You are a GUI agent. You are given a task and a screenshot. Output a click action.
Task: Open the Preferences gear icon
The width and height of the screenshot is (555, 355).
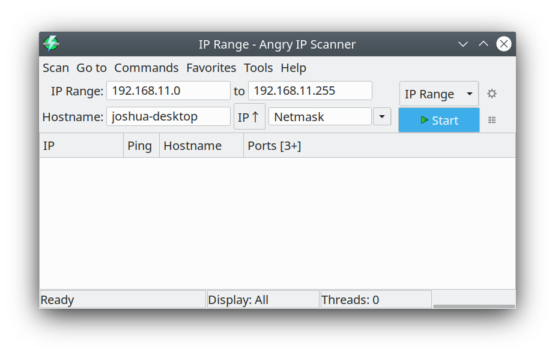tap(492, 94)
